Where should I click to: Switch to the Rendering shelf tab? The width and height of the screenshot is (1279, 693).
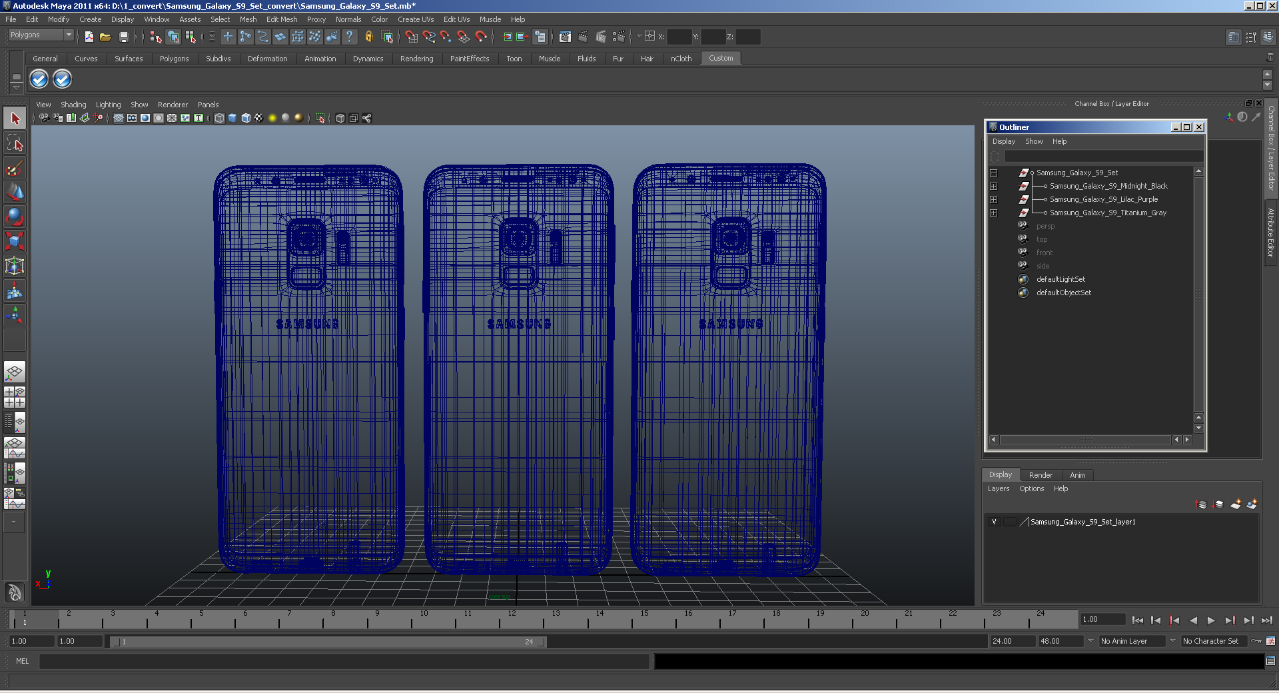click(x=416, y=59)
